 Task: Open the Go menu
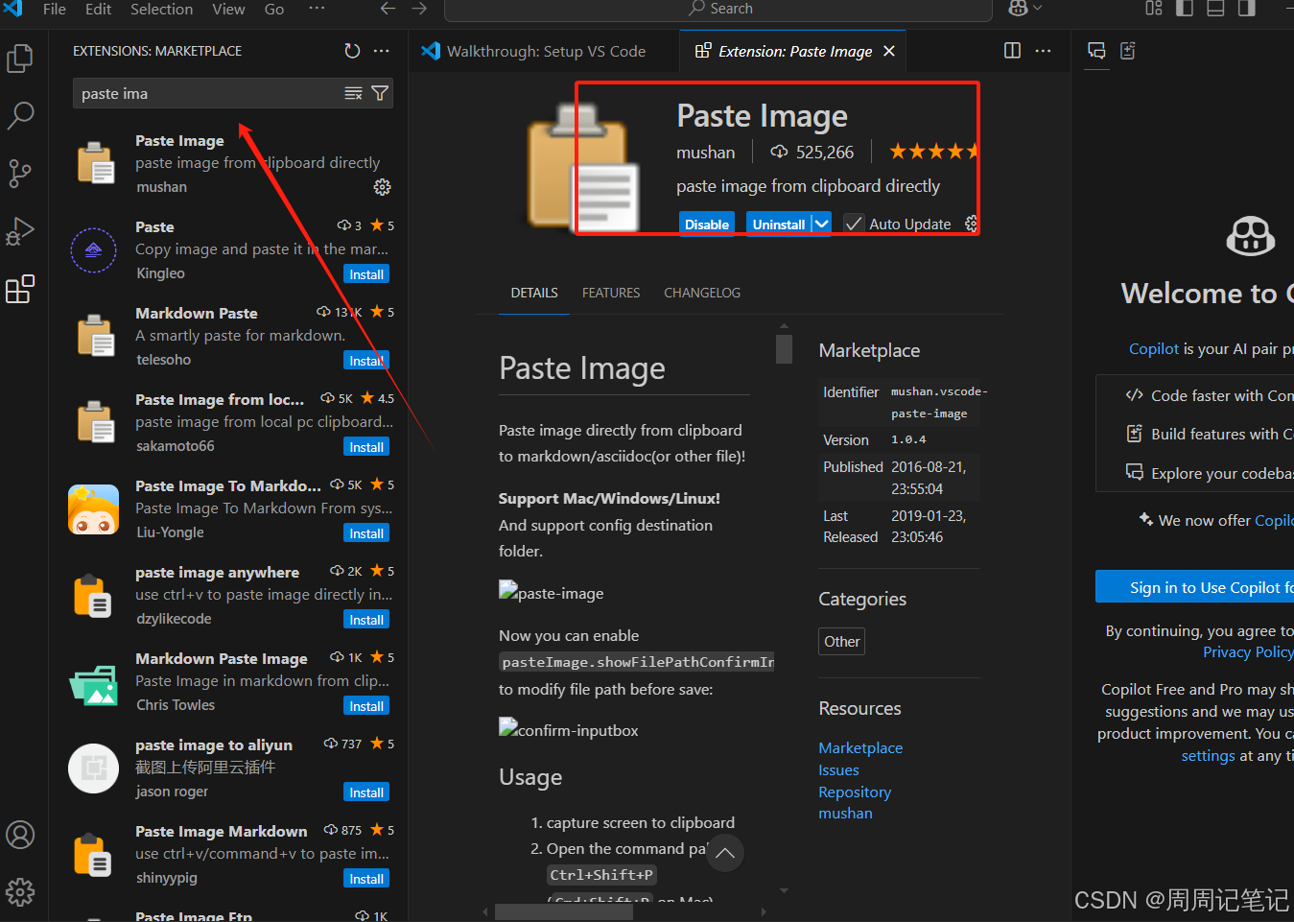tap(274, 9)
